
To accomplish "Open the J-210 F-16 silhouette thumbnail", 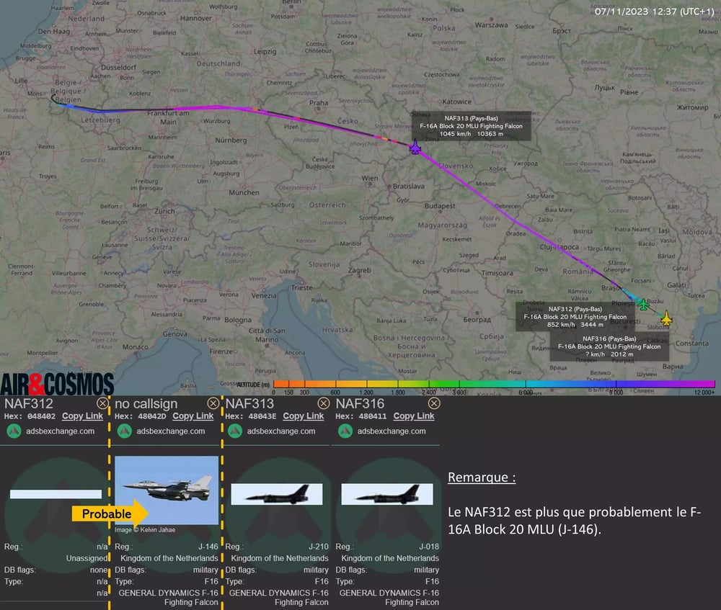I will pyautogui.click(x=277, y=494).
